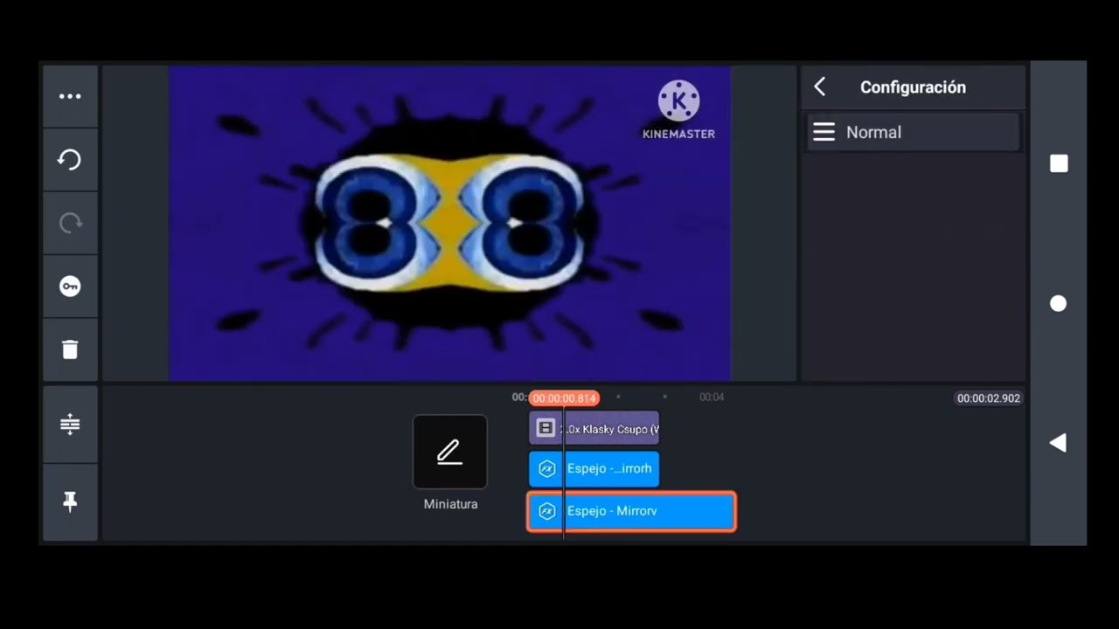
Task: Tap the Android recent apps square button
Action: 1059,163
